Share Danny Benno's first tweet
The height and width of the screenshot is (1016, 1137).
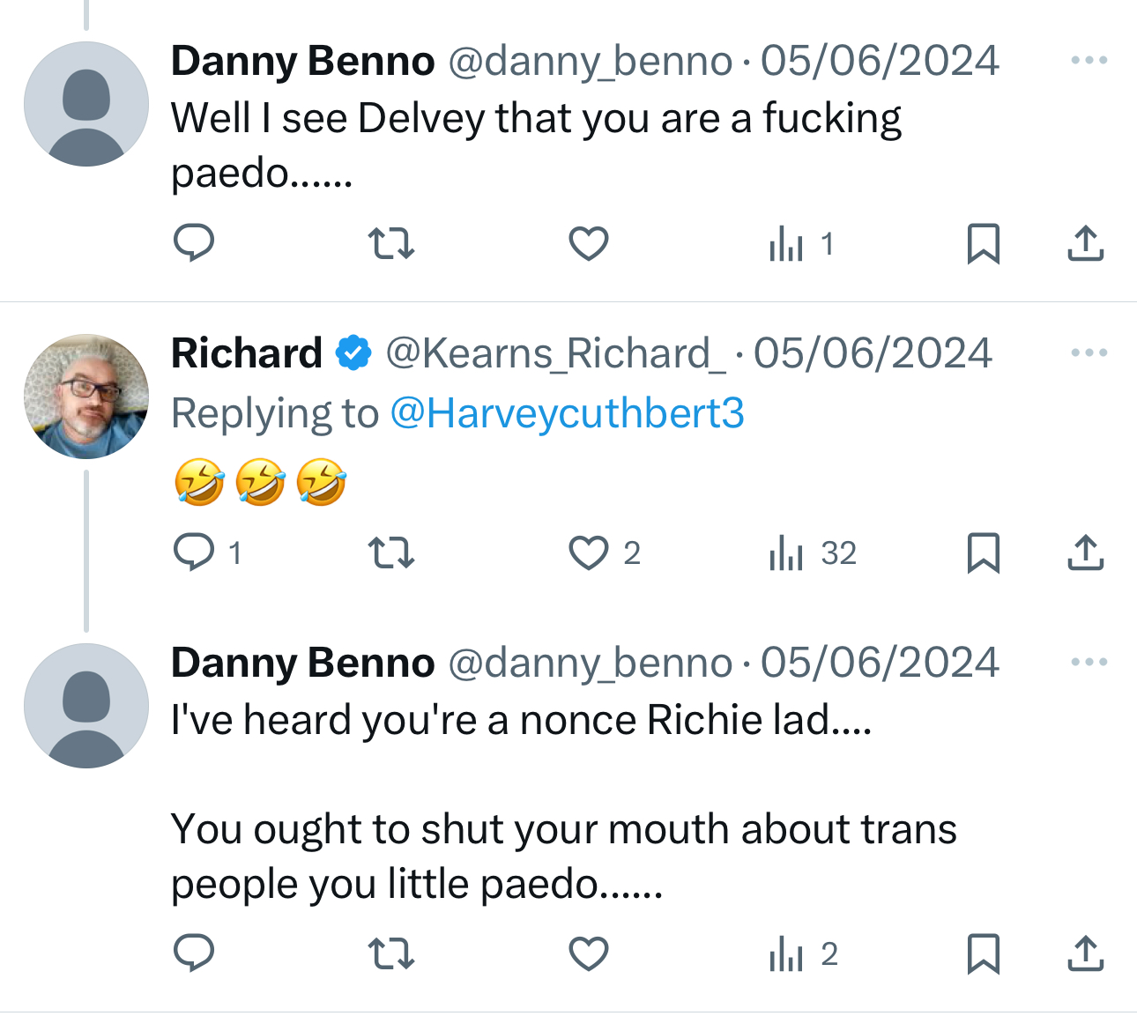1085,243
